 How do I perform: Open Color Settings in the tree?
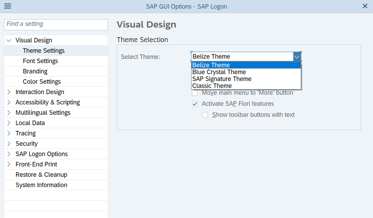pos(42,81)
